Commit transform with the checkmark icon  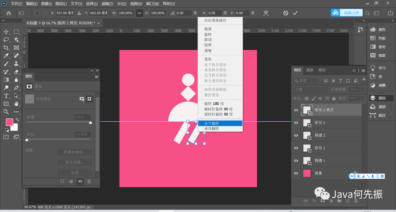295,13
